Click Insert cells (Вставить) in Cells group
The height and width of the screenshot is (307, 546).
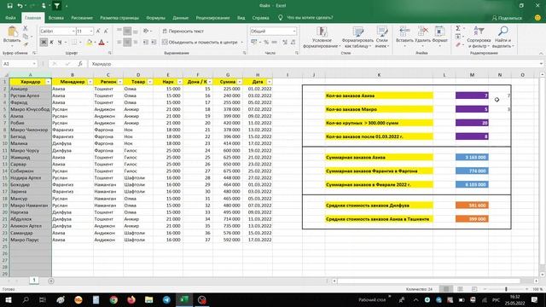click(404, 35)
